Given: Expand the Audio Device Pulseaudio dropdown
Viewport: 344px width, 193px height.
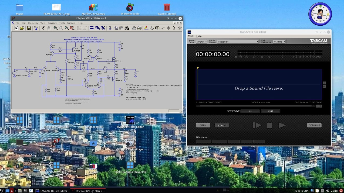Looking at the screenshot, I should point(238,42).
